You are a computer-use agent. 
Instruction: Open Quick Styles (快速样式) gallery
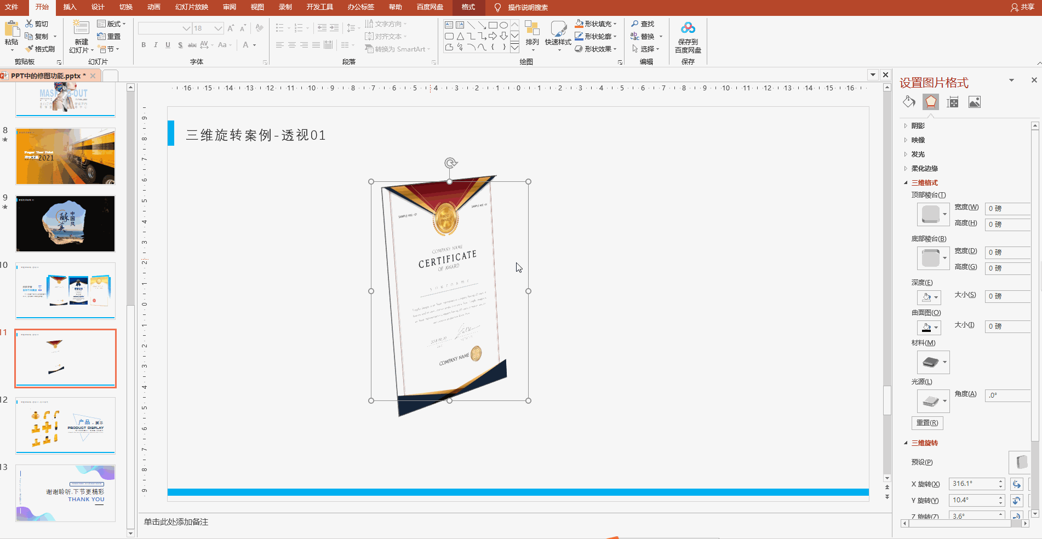558,36
